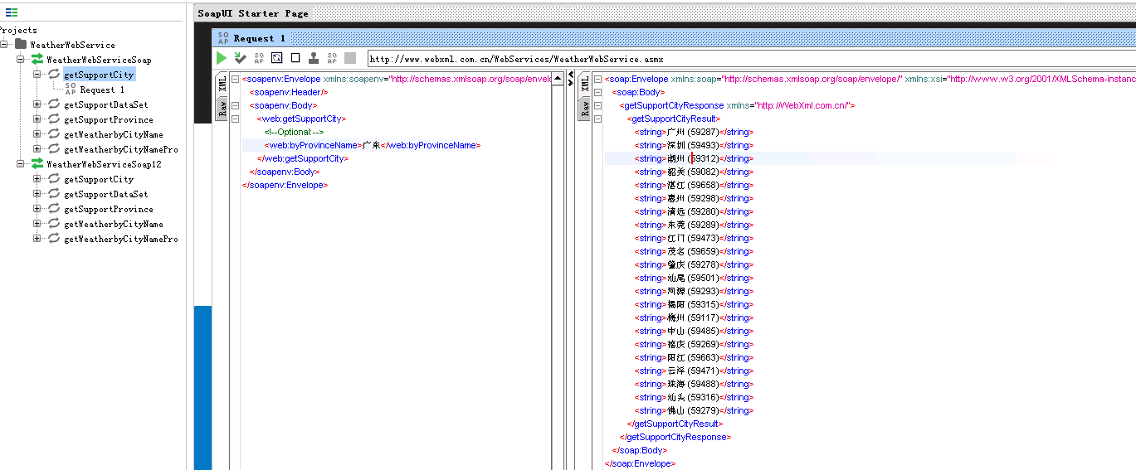Click the WeatherWebService project folder icon
The height and width of the screenshot is (470, 1136).
(x=21, y=44)
